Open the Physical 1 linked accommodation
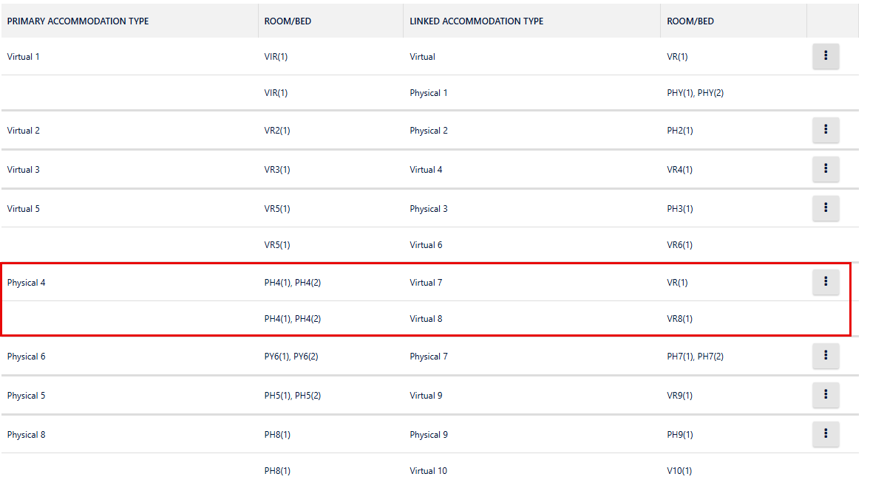This screenshot has height=485, width=870. pos(429,93)
